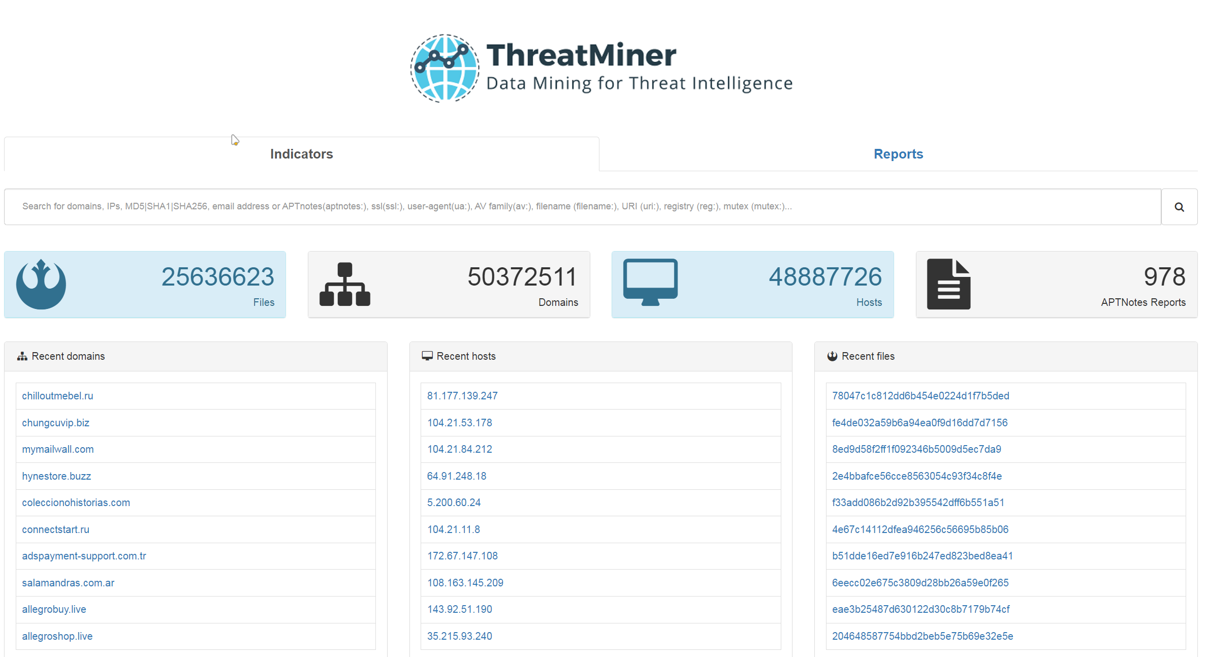Click the document APTNotes Reports icon

click(x=948, y=285)
